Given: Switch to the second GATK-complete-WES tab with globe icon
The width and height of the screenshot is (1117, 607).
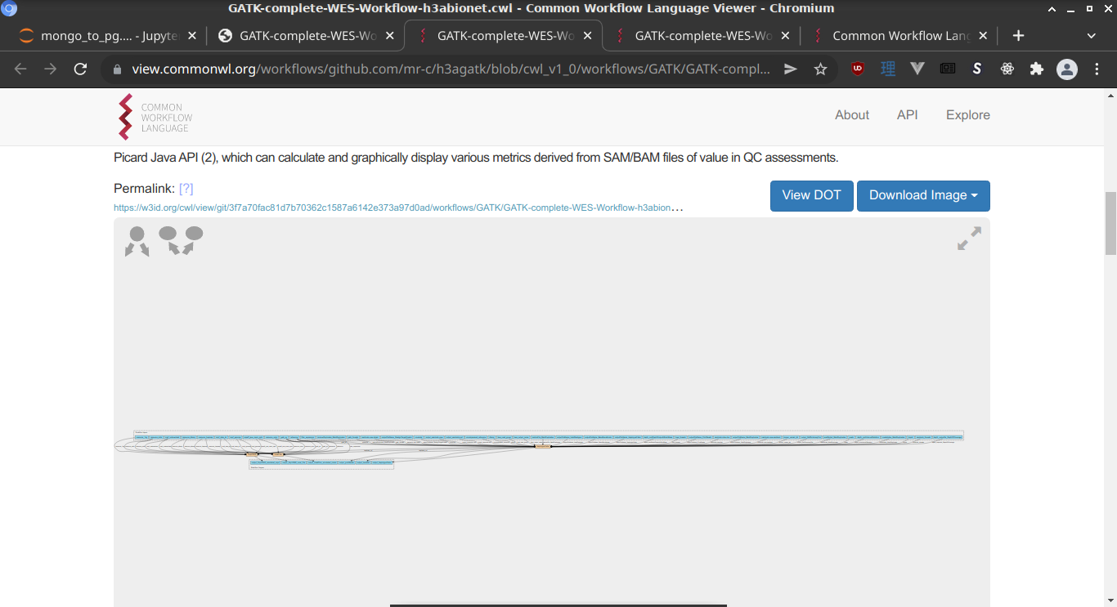Looking at the screenshot, I should pos(307,36).
